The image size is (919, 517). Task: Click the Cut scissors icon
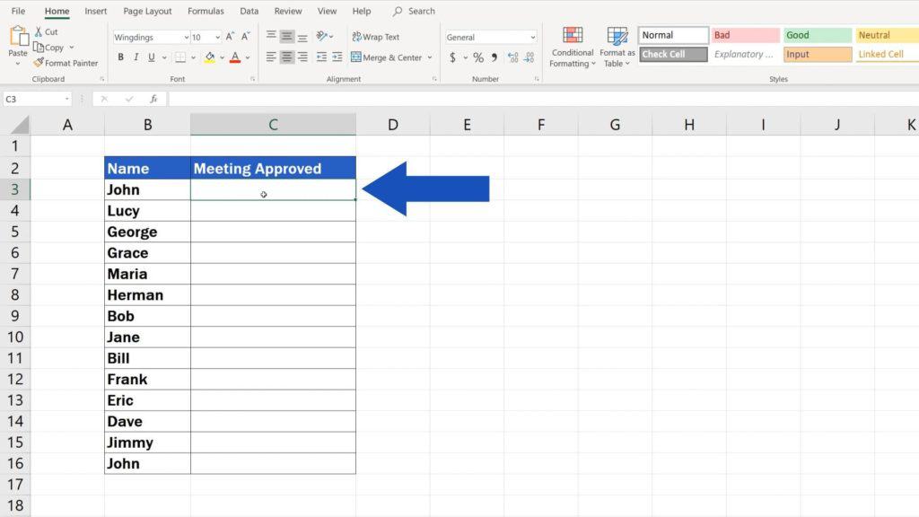click(38, 31)
